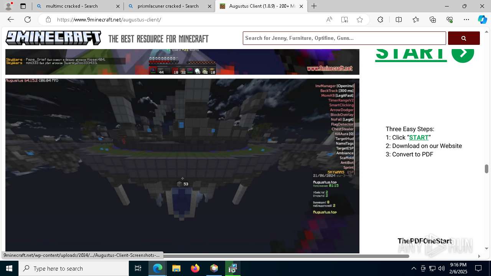Screen dimensions: 491x276
Task: Open File Explorer from the taskbar
Action: coord(176,268)
